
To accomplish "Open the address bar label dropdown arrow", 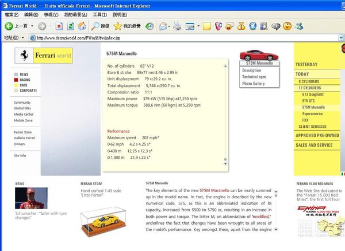I will (x=22, y=38).
